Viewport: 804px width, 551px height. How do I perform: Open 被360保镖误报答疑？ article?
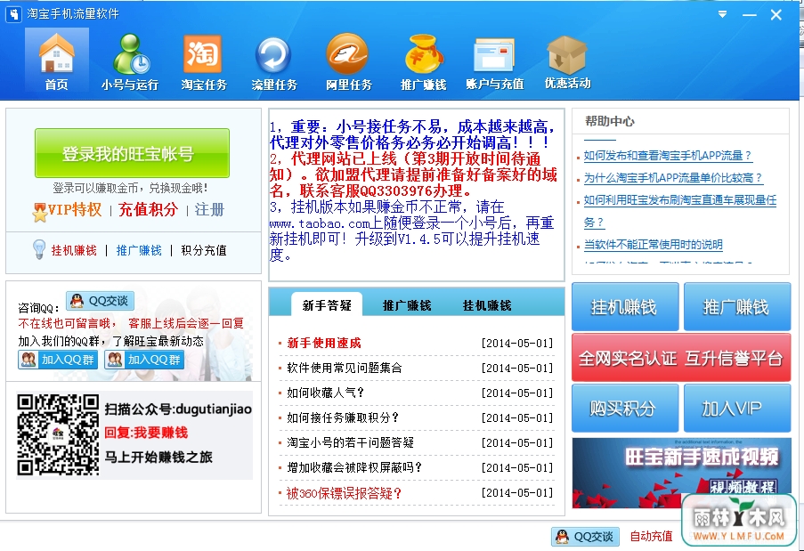pyautogui.click(x=344, y=493)
